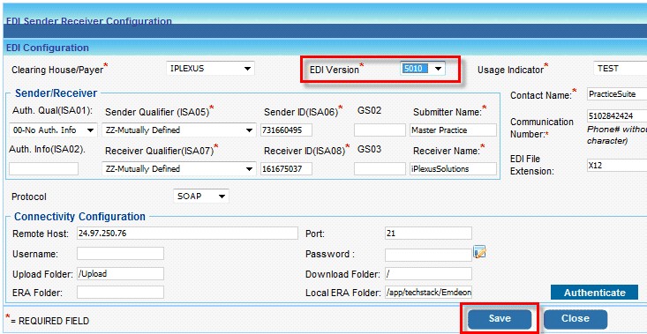
Task: Select the Receiver Name field with iPlexusSolutions
Action: (453, 169)
